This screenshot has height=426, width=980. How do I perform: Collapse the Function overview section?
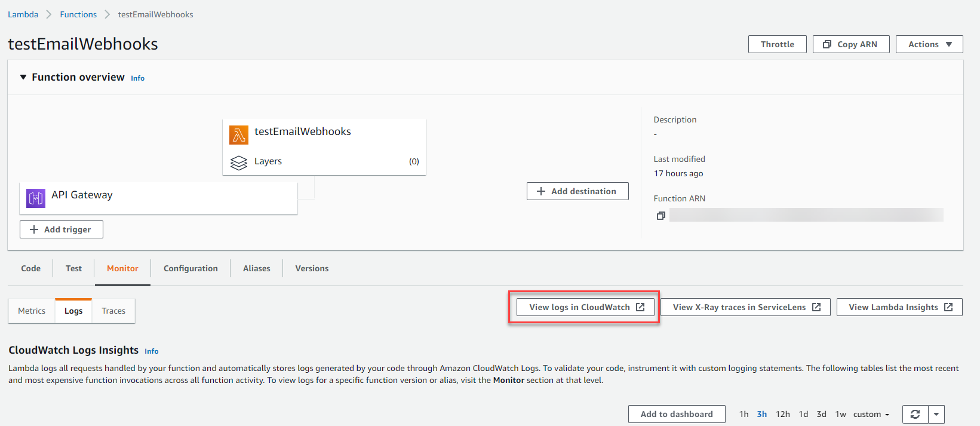[23, 77]
